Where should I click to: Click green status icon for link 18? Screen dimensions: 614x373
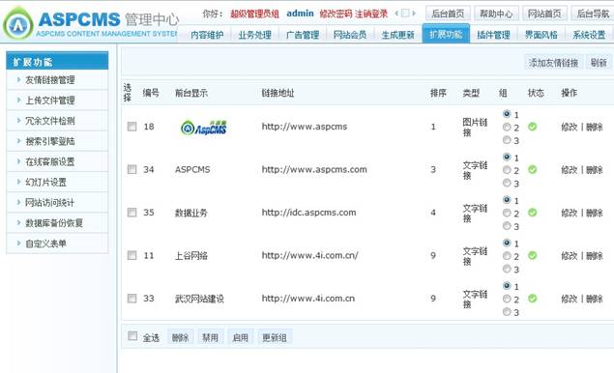click(532, 127)
